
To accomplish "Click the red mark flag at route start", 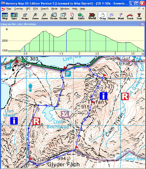I will (65, 68).
